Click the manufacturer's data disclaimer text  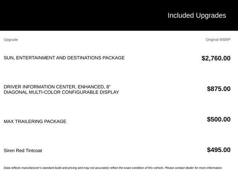113,168
